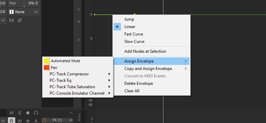The image size is (266, 123).
Task: Toggle the Read automation R button
Action: pos(11,121)
